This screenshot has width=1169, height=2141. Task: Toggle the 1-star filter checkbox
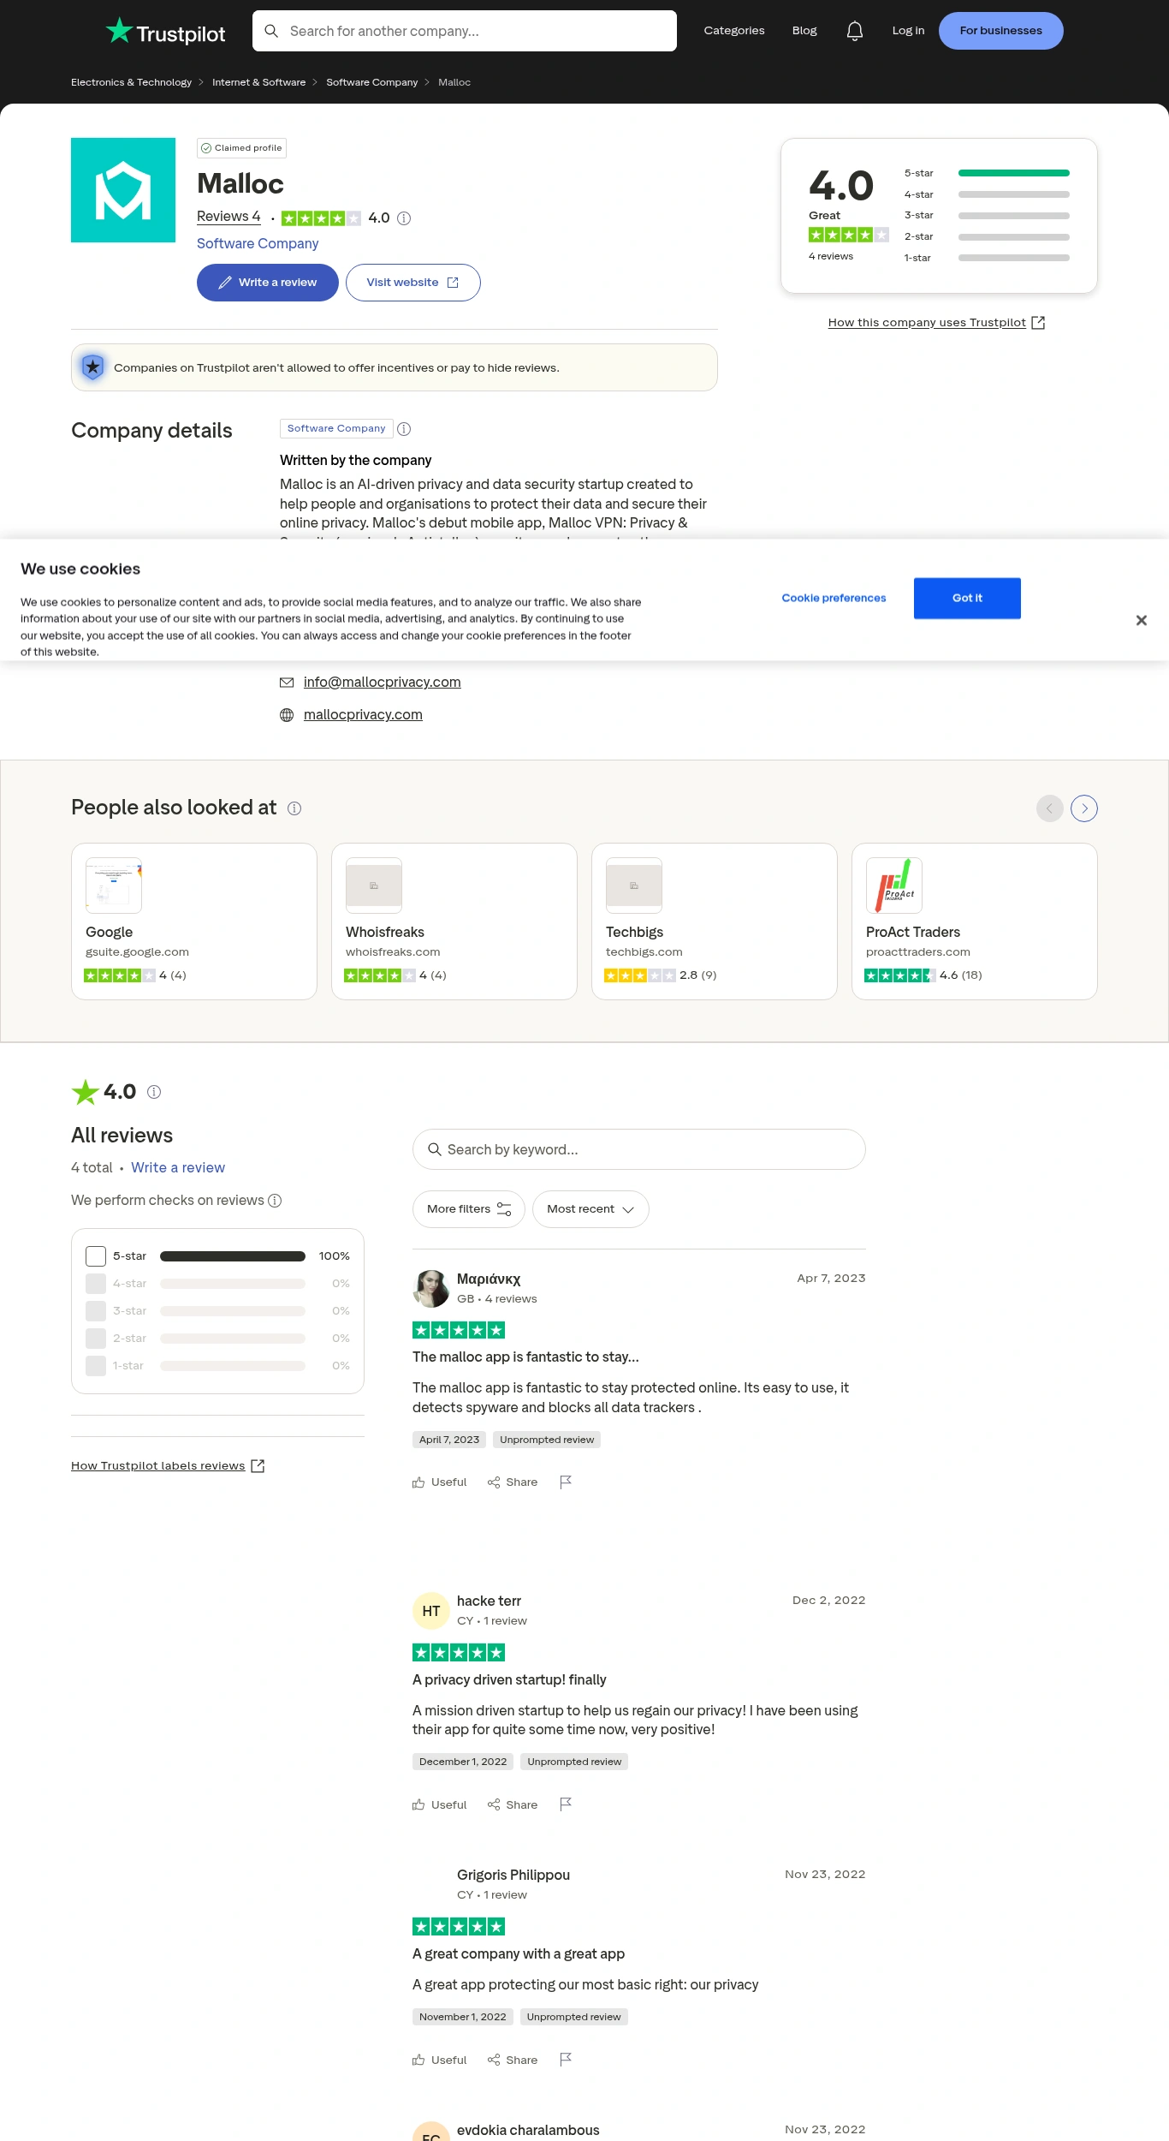click(x=96, y=1366)
